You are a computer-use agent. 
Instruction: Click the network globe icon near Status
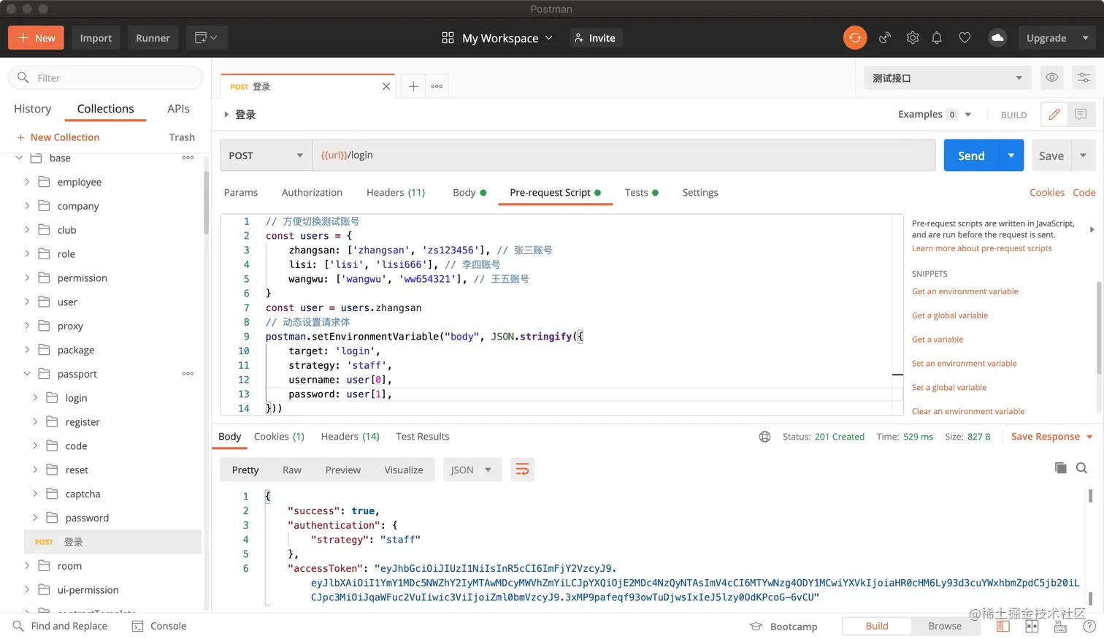click(764, 437)
